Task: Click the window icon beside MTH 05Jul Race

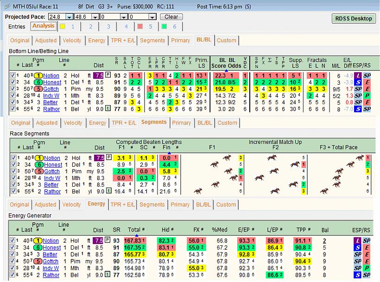Action: 7,6
